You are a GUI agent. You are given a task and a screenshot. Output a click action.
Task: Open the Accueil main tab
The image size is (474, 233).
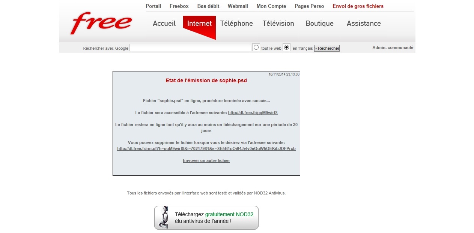pyautogui.click(x=164, y=24)
